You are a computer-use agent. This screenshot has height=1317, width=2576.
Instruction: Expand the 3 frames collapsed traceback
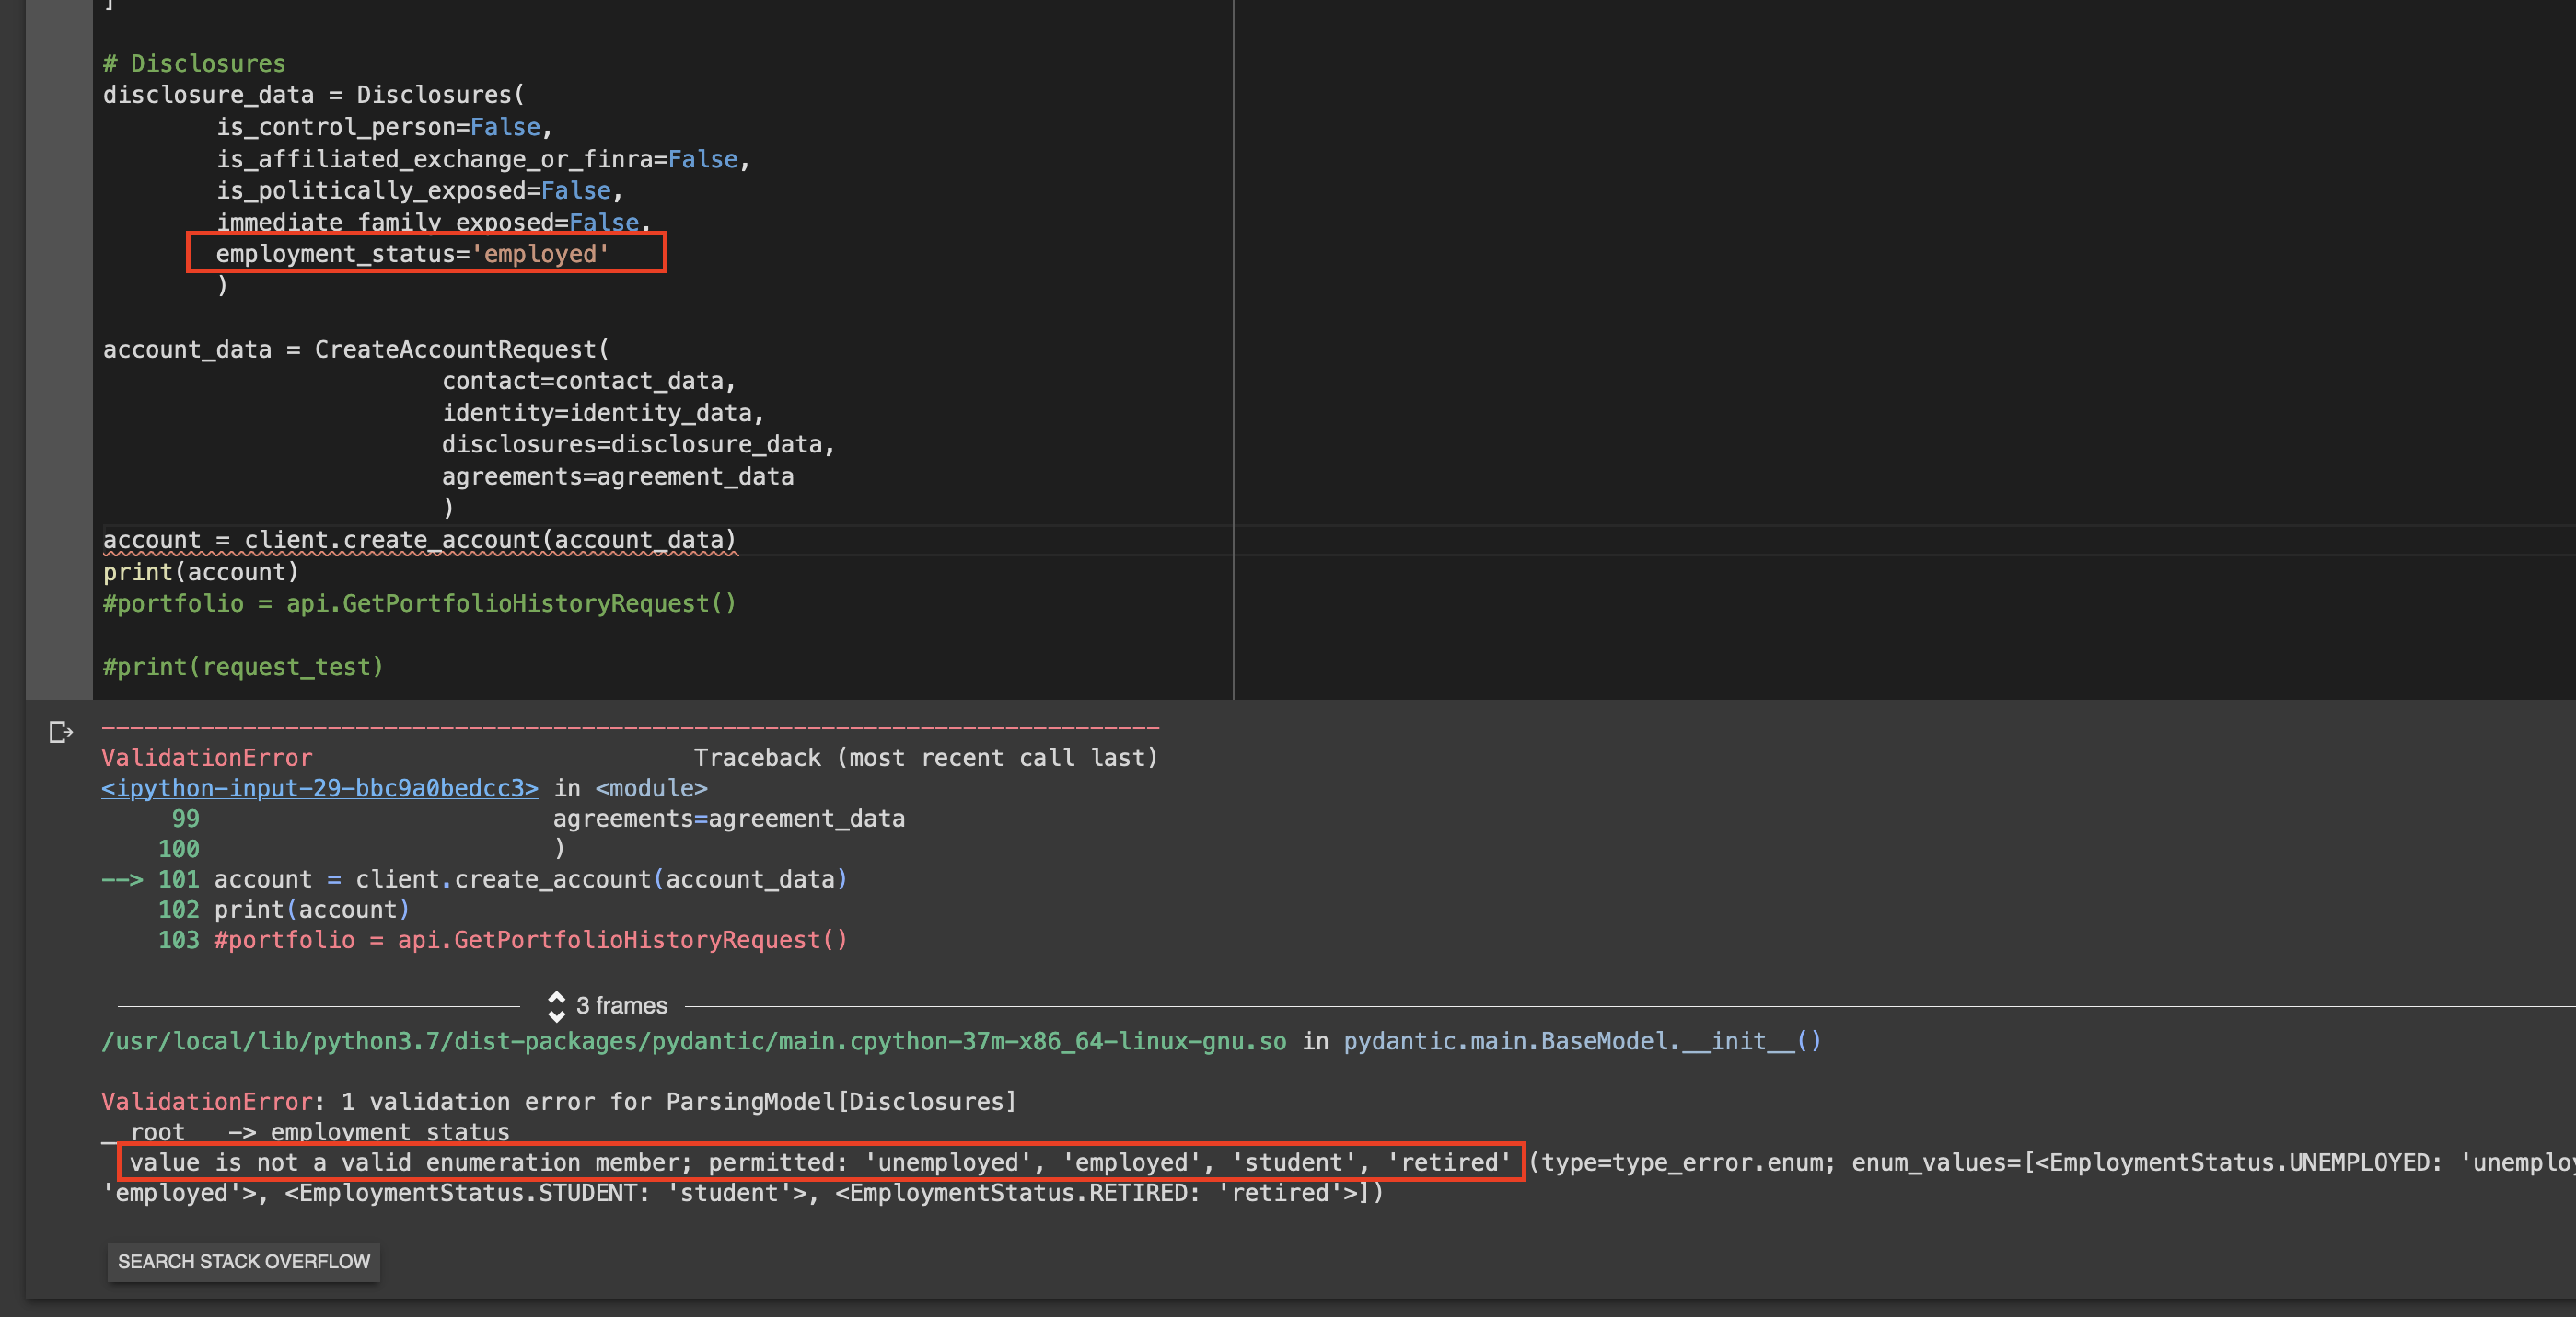(x=608, y=1005)
